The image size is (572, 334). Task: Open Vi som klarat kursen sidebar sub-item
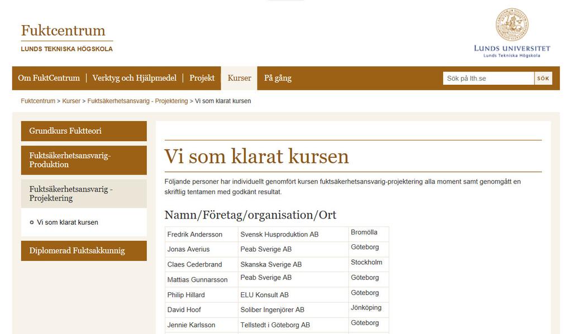coord(68,222)
